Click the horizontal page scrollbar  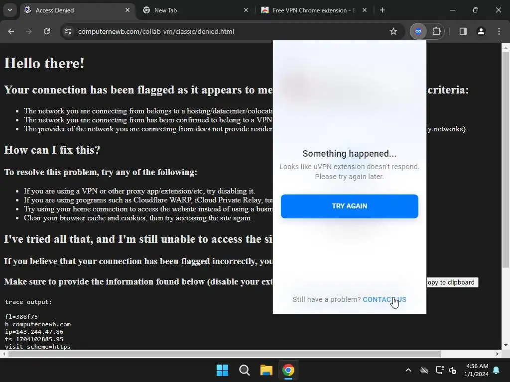225,354
